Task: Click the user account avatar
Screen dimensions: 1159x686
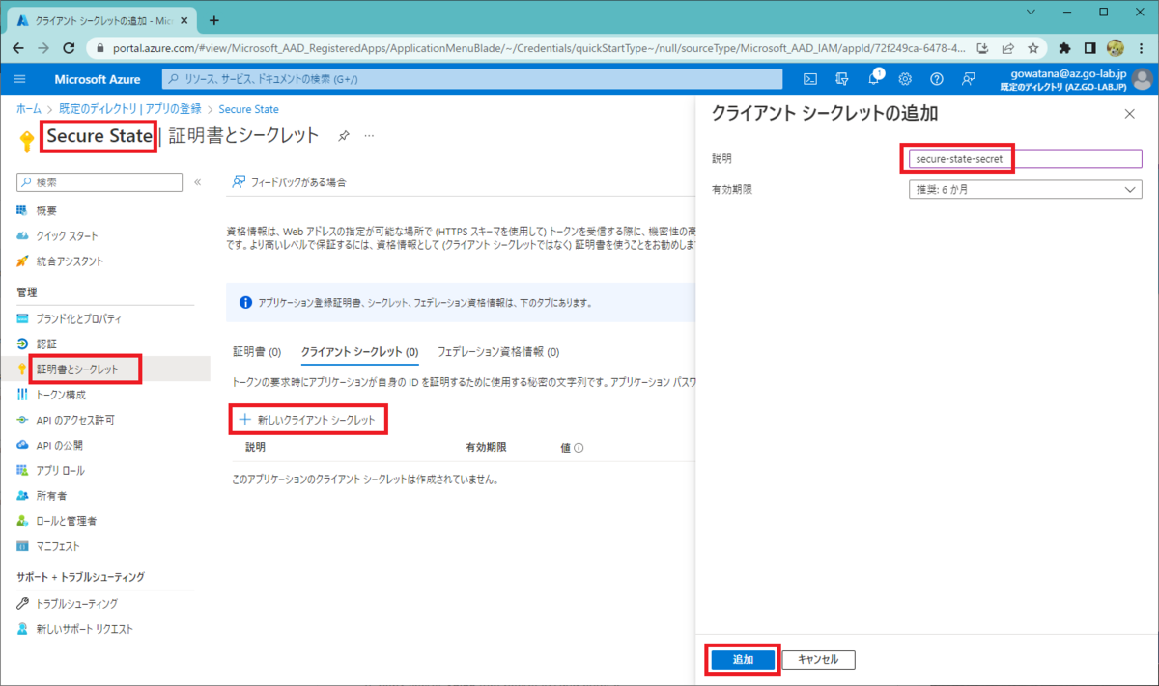Action: point(1143,79)
